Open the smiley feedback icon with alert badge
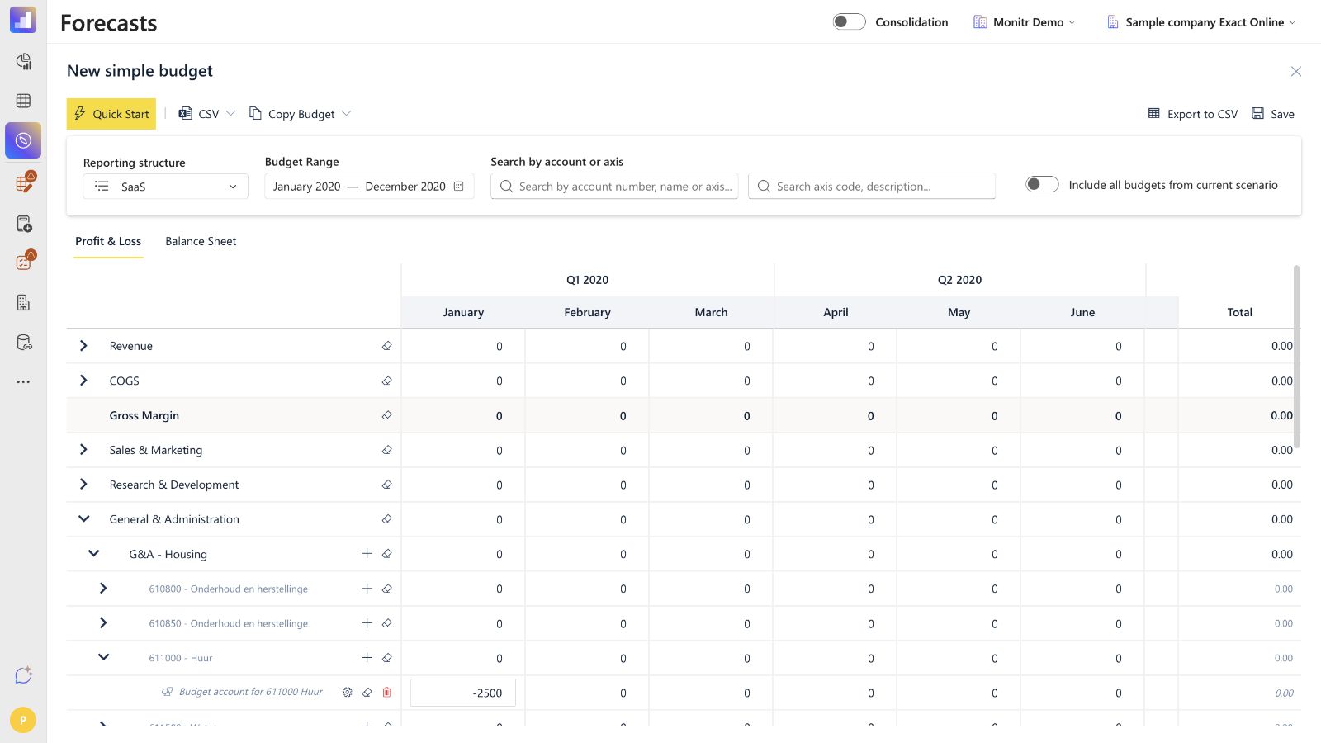 [x=25, y=261]
